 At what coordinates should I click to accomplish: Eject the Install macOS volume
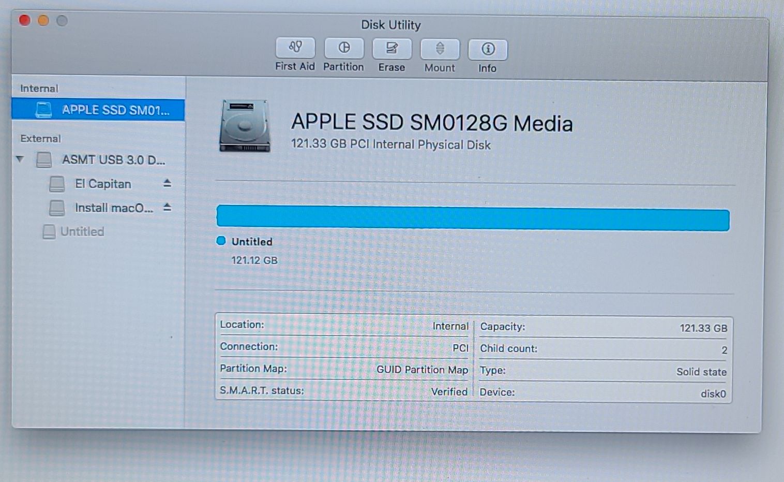pos(167,207)
